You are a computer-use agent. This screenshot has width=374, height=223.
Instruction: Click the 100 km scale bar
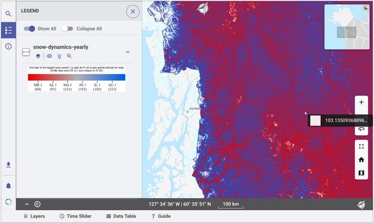point(231,204)
